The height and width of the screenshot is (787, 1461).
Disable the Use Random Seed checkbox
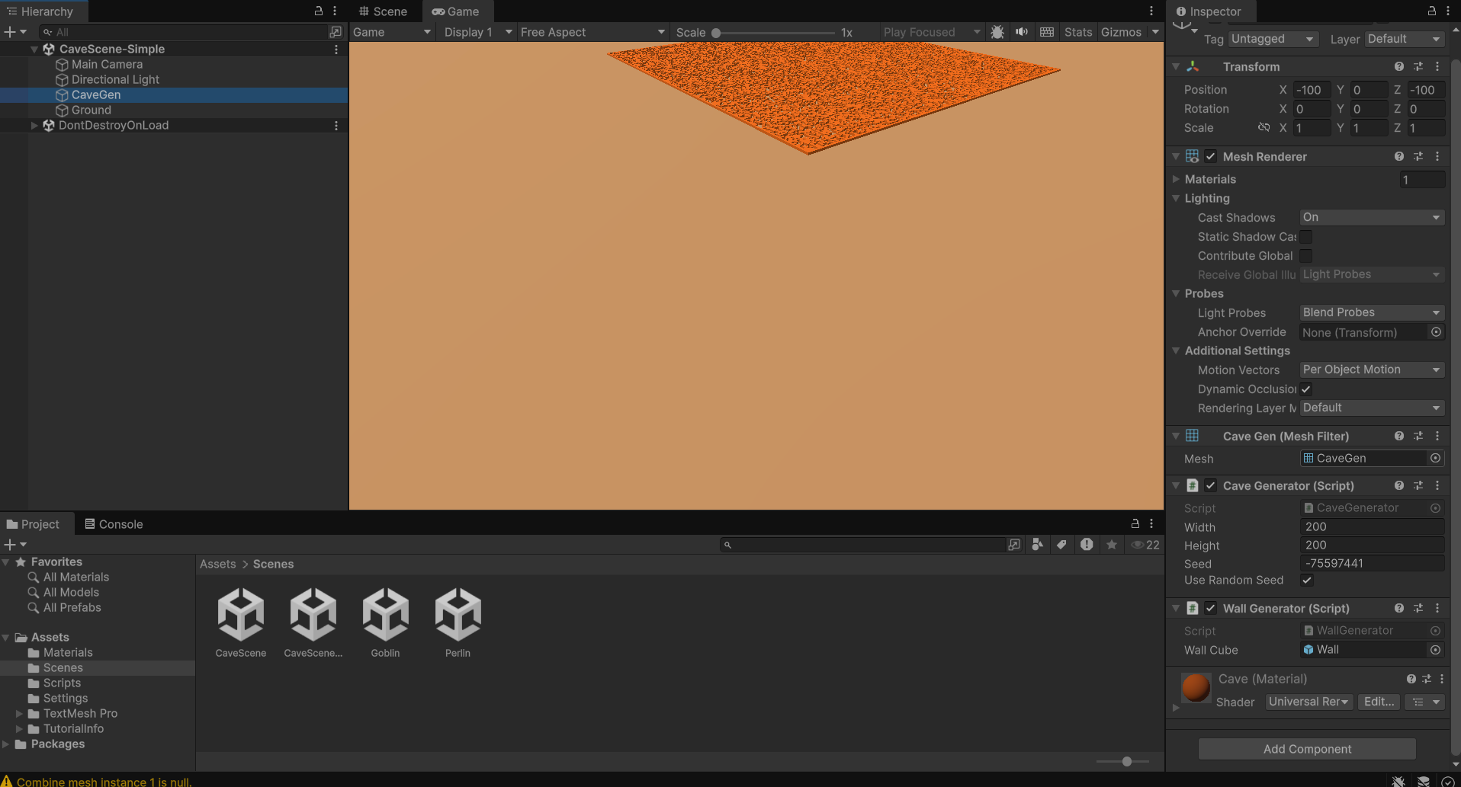[x=1307, y=581]
